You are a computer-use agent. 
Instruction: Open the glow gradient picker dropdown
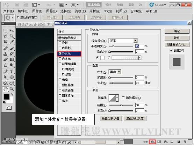coord(140,58)
